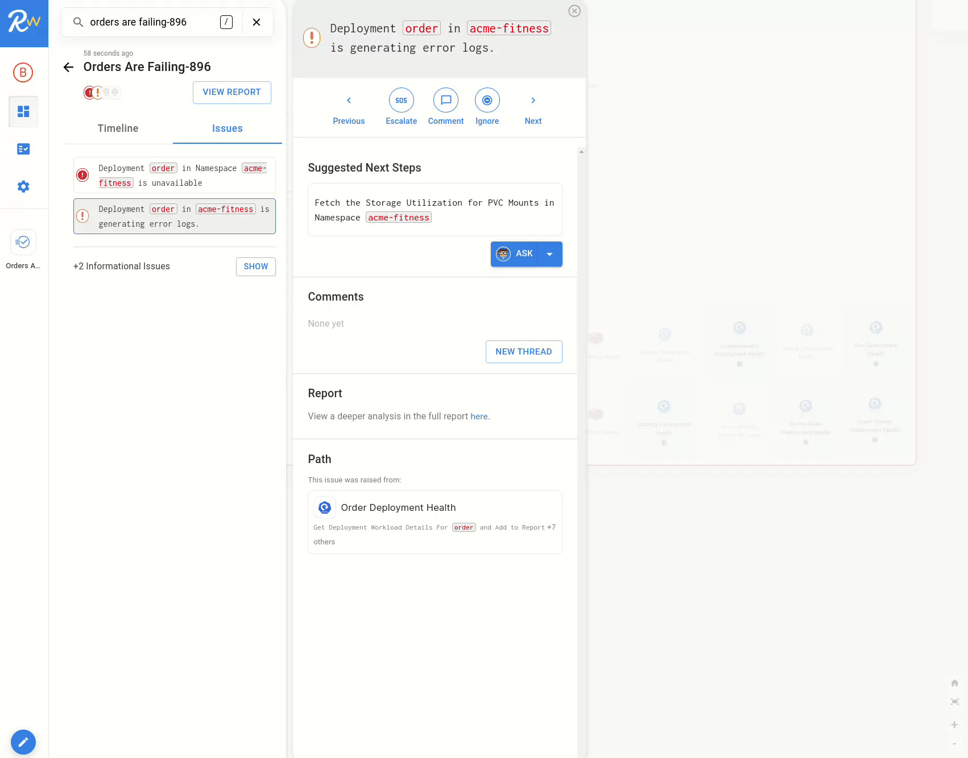Click the pencil compose button bottom left
968x758 pixels.
pos(23,742)
